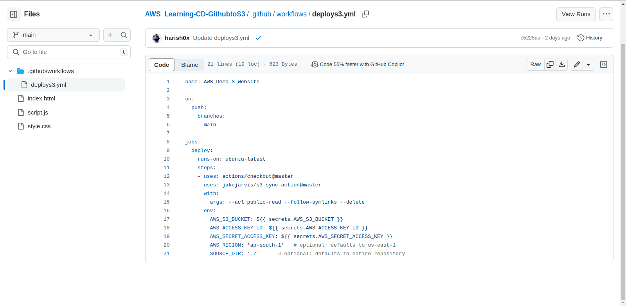This screenshot has height=306, width=626.
Task: Select deploys3.yml in file tree
Action: [67, 85]
